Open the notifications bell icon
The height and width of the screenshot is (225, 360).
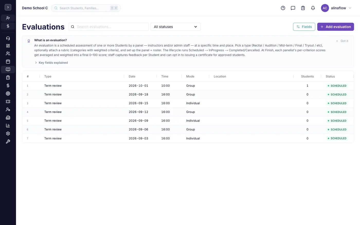point(313,8)
